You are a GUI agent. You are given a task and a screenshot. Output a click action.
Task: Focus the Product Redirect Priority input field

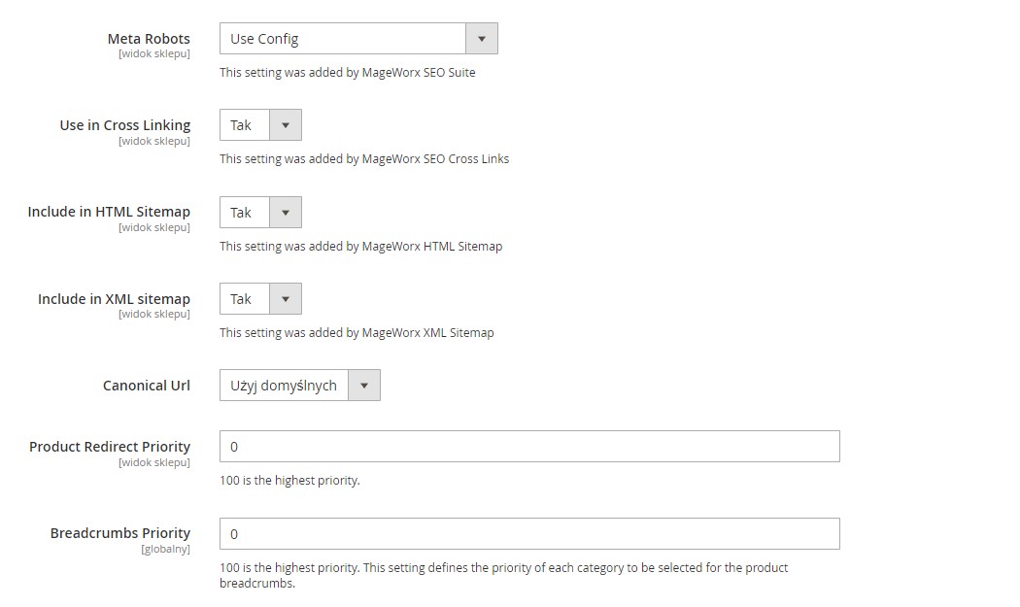coord(529,447)
